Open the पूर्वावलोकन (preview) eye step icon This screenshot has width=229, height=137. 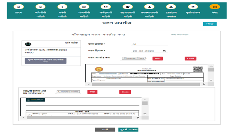pos(193,7)
